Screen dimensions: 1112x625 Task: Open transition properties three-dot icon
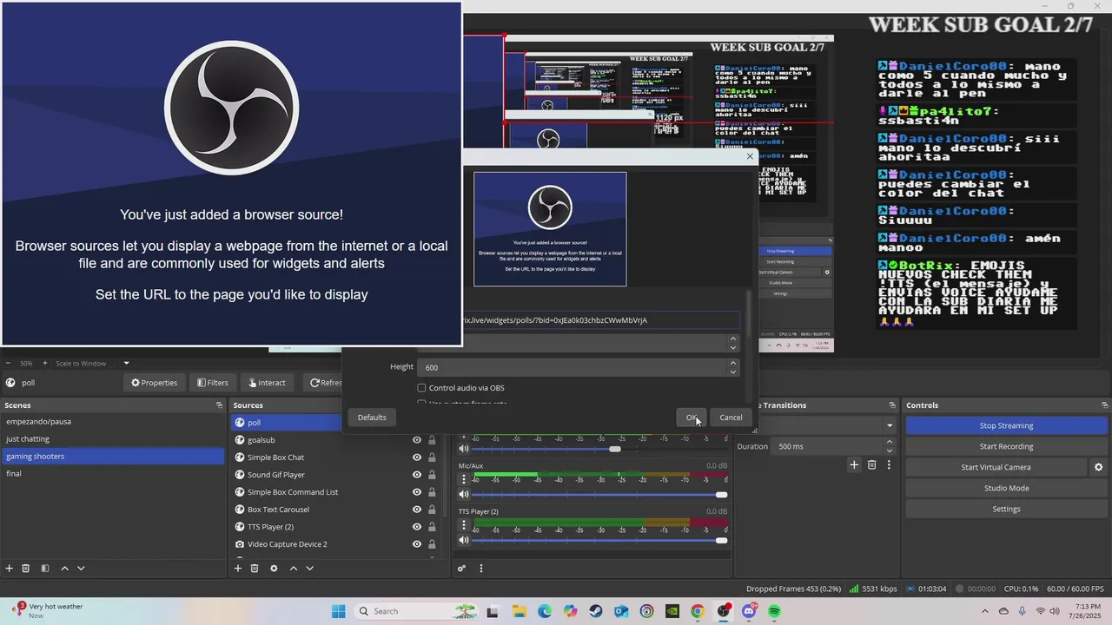[x=889, y=465]
